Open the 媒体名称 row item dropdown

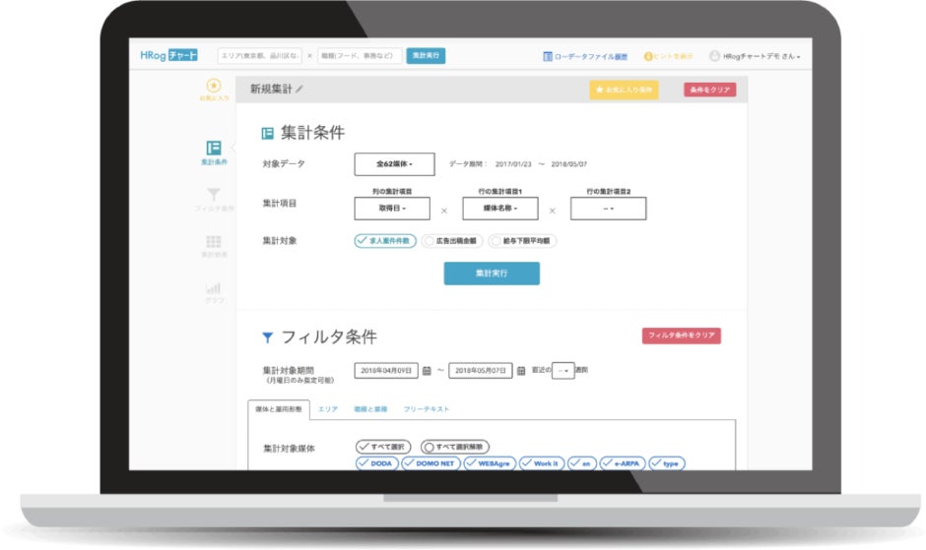(500, 209)
